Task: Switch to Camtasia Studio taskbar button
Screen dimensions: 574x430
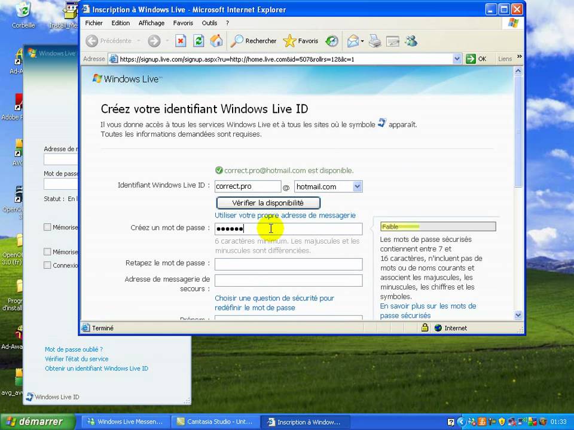Action: [216, 422]
